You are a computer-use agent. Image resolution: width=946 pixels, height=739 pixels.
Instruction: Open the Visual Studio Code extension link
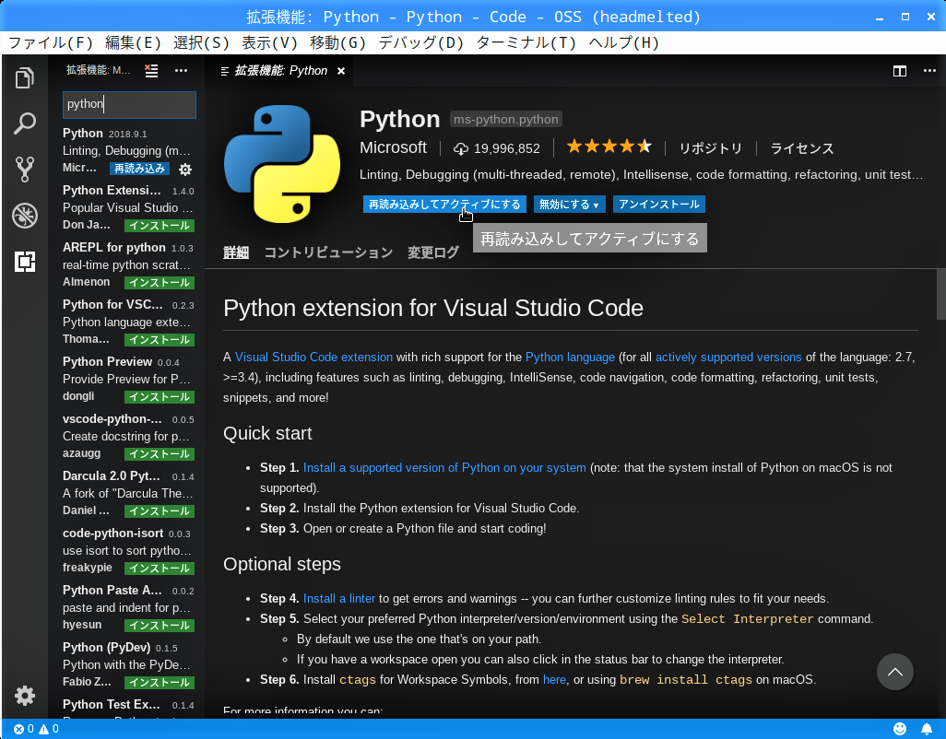click(313, 357)
